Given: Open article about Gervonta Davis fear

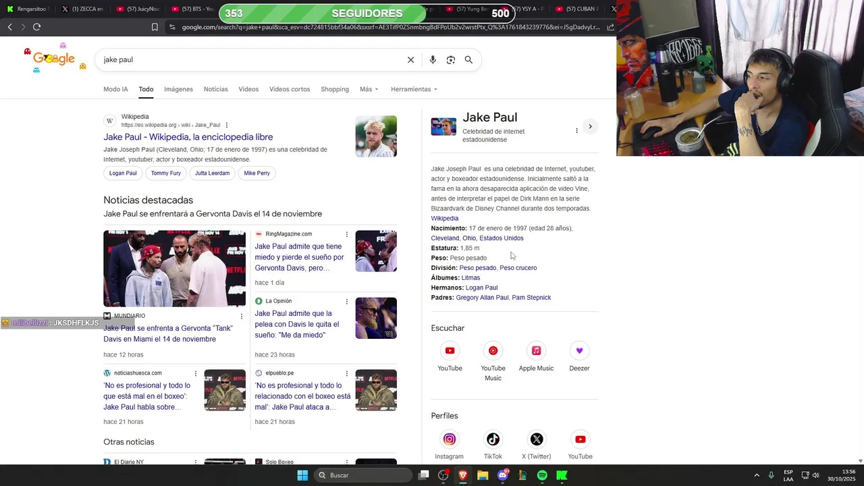Looking at the screenshot, I should click(x=299, y=257).
